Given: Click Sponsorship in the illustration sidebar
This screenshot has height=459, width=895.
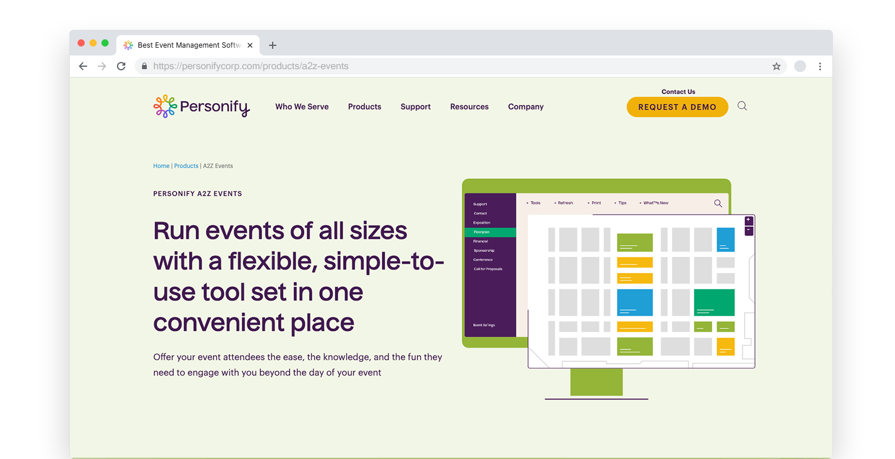Looking at the screenshot, I should (484, 250).
